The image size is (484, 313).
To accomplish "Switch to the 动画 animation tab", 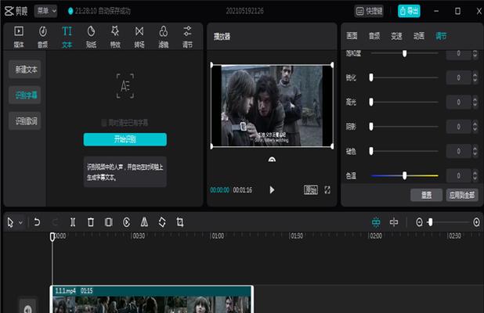I will [x=419, y=36].
